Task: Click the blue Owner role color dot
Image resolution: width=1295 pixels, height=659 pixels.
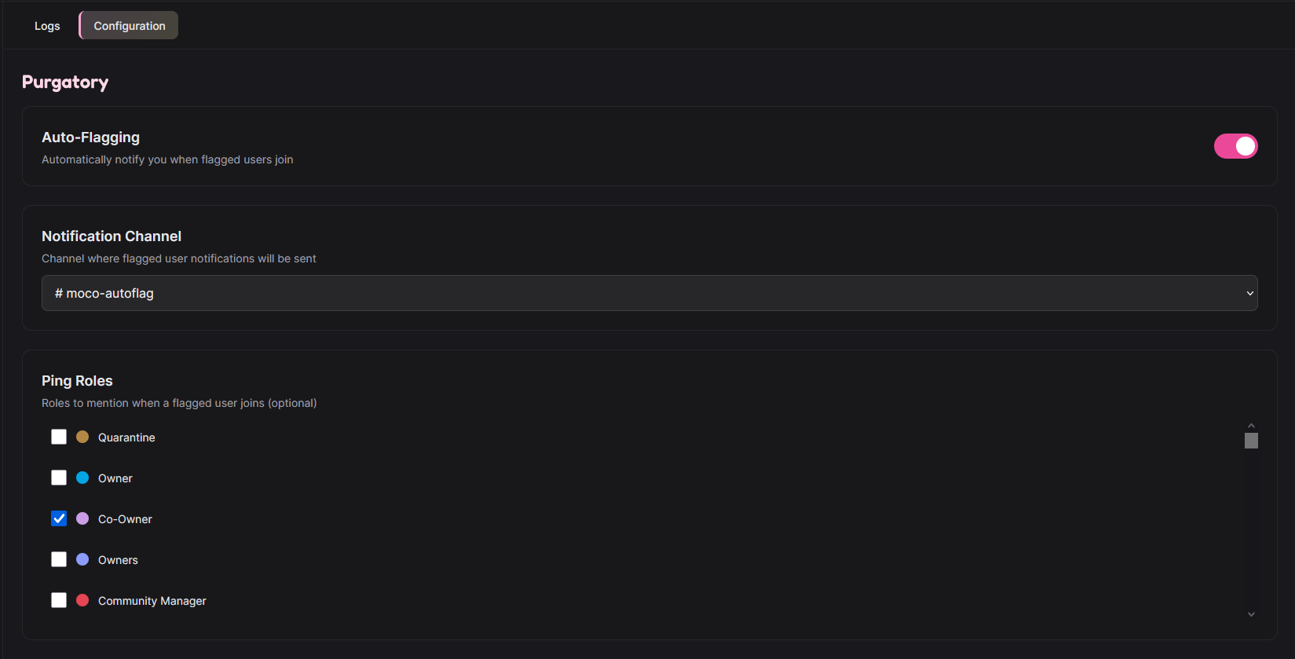Action: [x=82, y=478]
